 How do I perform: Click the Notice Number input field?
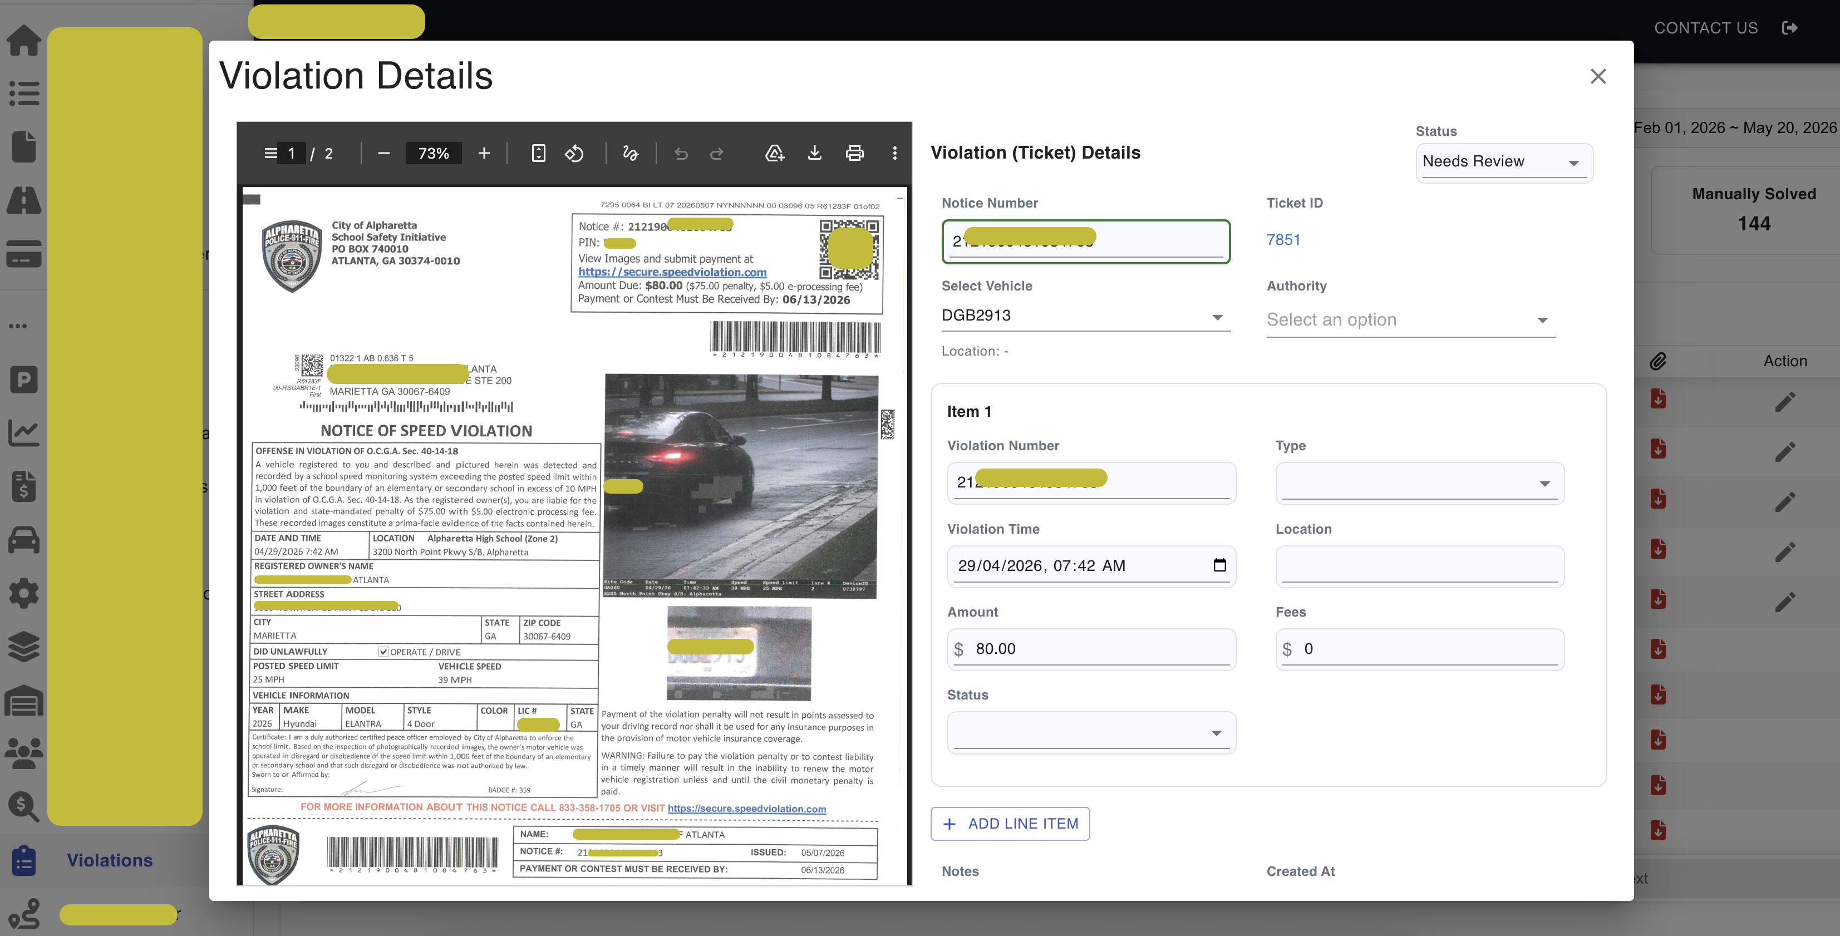pos(1086,242)
